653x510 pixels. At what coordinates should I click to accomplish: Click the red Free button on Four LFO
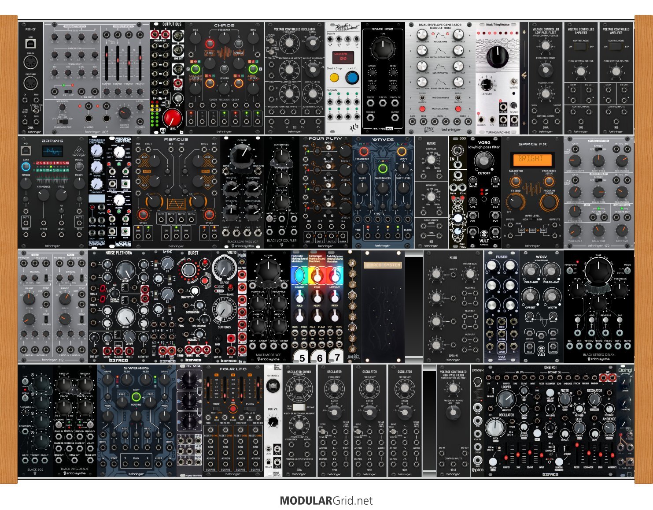tap(233, 409)
